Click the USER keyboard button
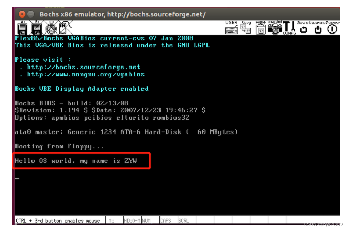The image size is (351, 232). tap(231, 27)
